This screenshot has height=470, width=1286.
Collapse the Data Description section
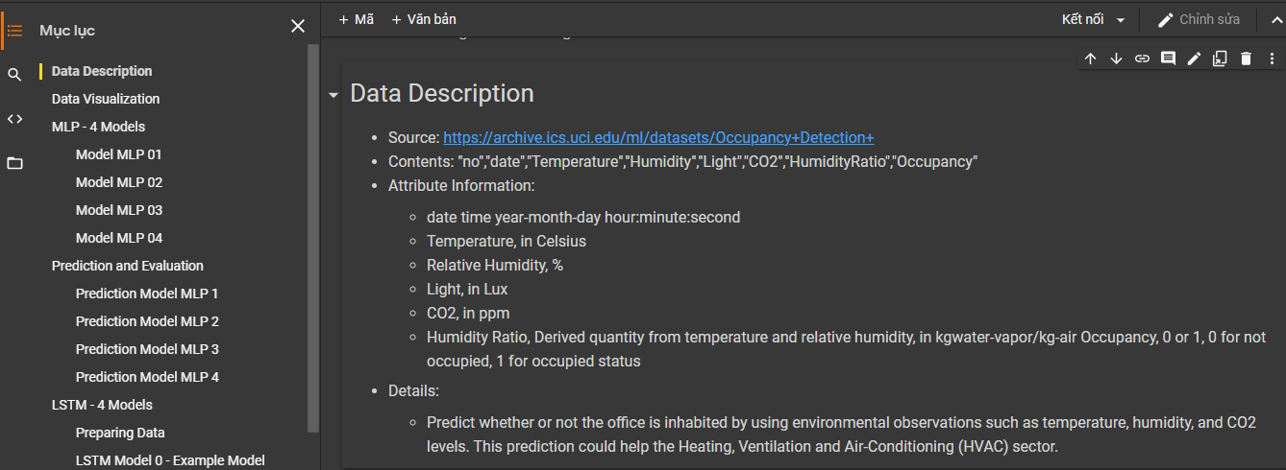click(x=333, y=95)
